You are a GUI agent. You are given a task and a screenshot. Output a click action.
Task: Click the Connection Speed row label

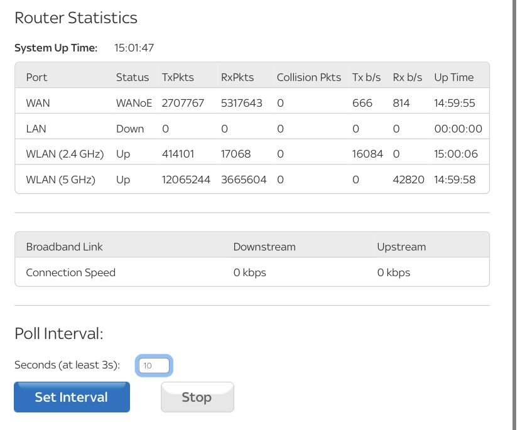pyautogui.click(x=70, y=272)
